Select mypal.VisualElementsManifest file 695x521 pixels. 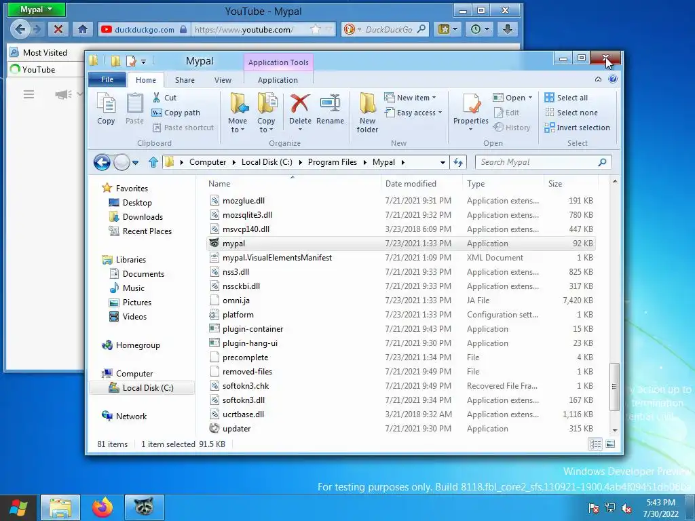click(x=401, y=258)
